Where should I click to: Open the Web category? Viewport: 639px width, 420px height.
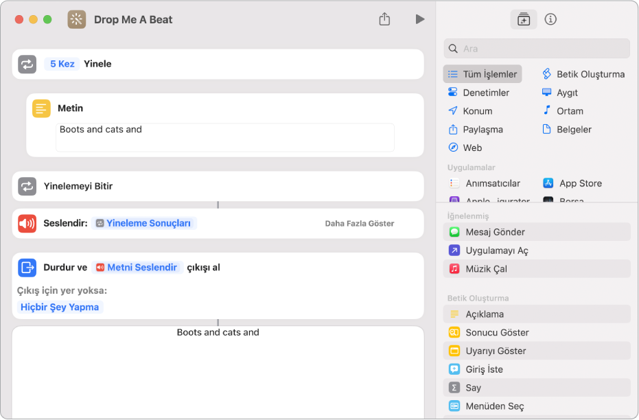click(465, 148)
